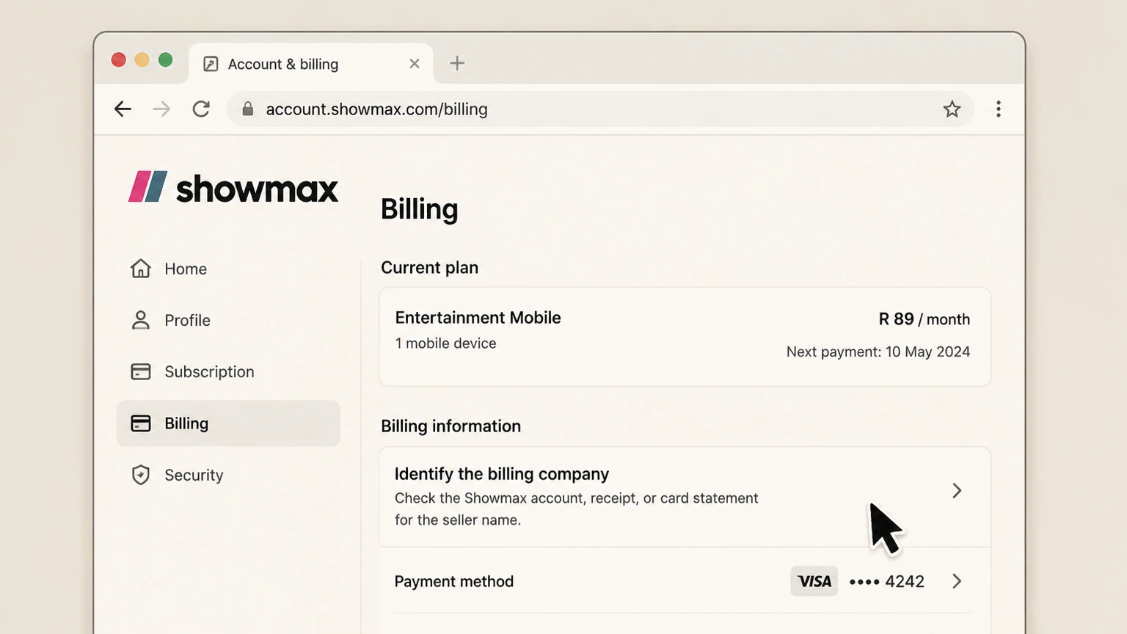Open Profile in sidebar
Image resolution: width=1127 pixels, height=634 pixels.
click(x=228, y=320)
